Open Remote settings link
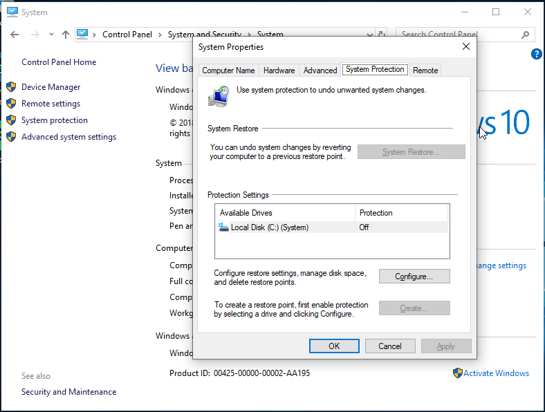The height and width of the screenshot is (412, 545). coord(50,104)
